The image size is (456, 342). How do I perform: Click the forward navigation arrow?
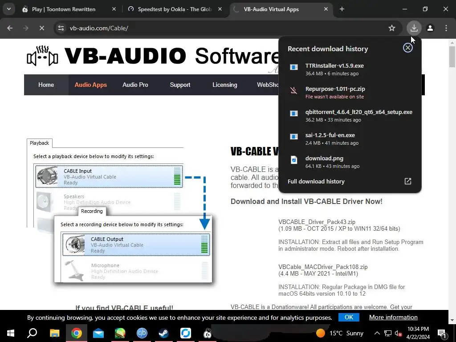coord(26,28)
